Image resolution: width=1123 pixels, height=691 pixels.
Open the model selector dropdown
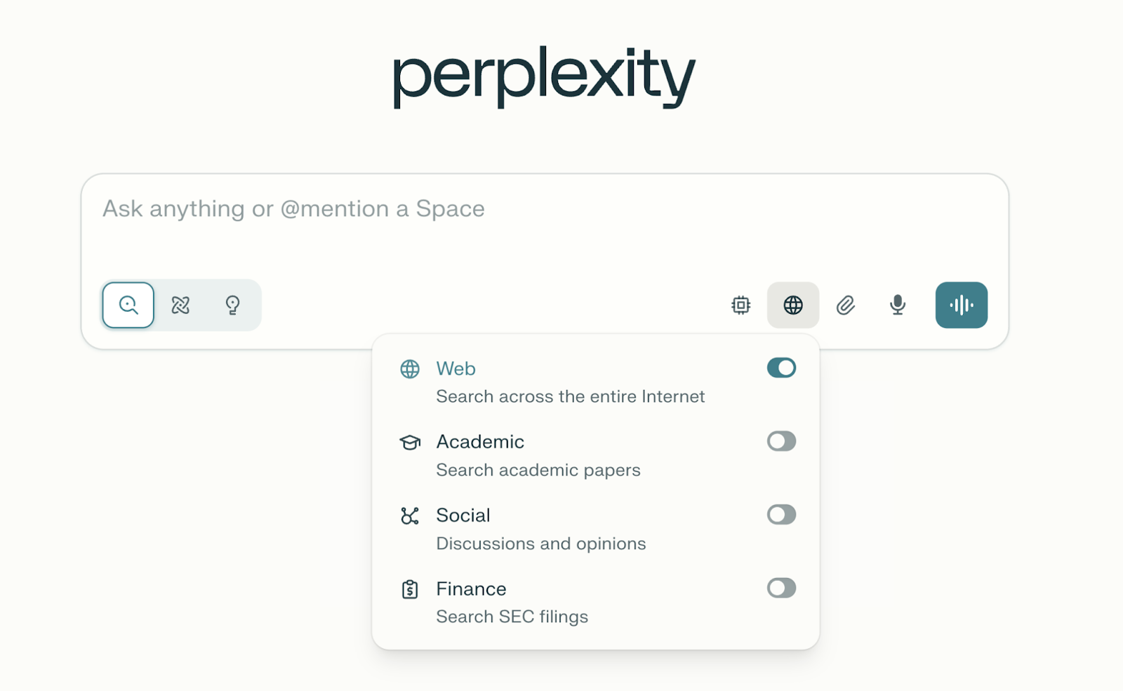[740, 305]
